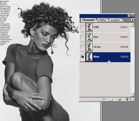Switch to the Paths tab
Viewport: 139px width, 121px height.
point(102,20)
